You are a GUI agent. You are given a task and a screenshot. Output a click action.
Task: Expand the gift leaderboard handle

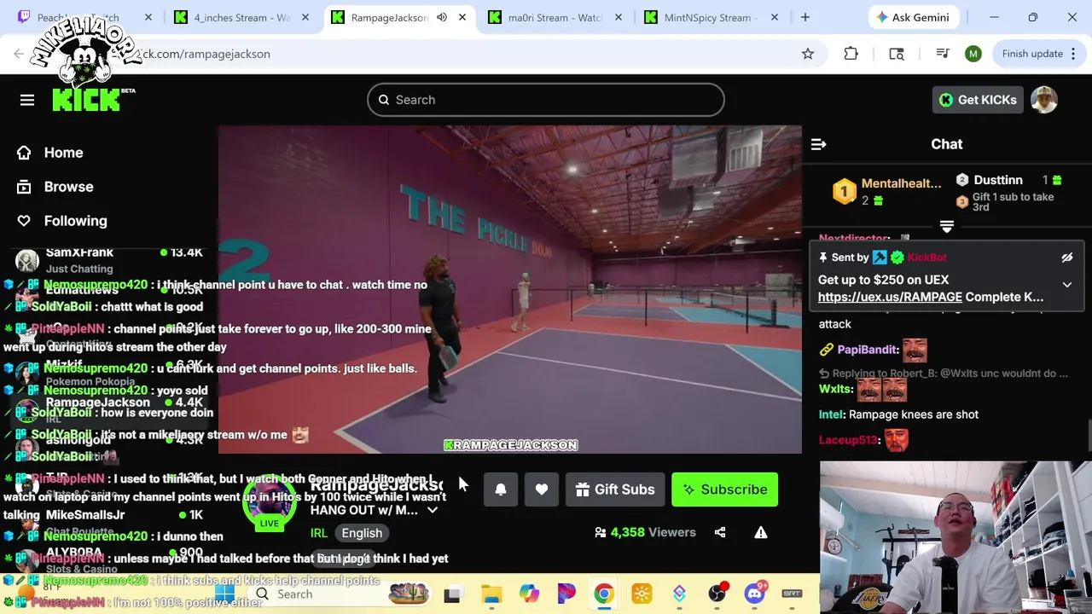coord(947,226)
